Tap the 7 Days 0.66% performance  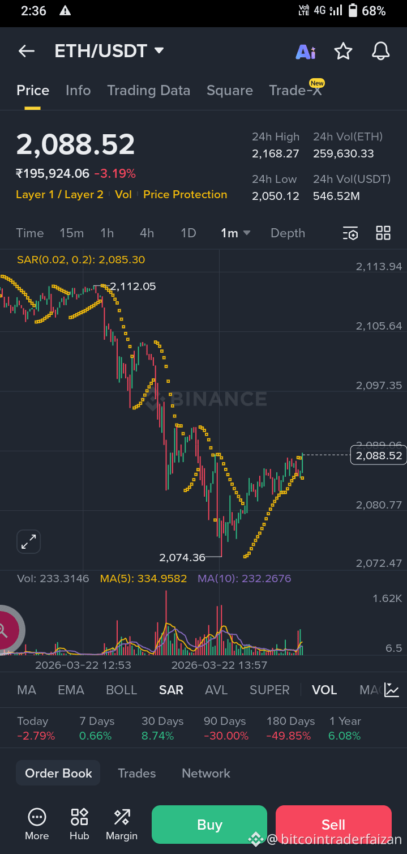pos(97,728)
